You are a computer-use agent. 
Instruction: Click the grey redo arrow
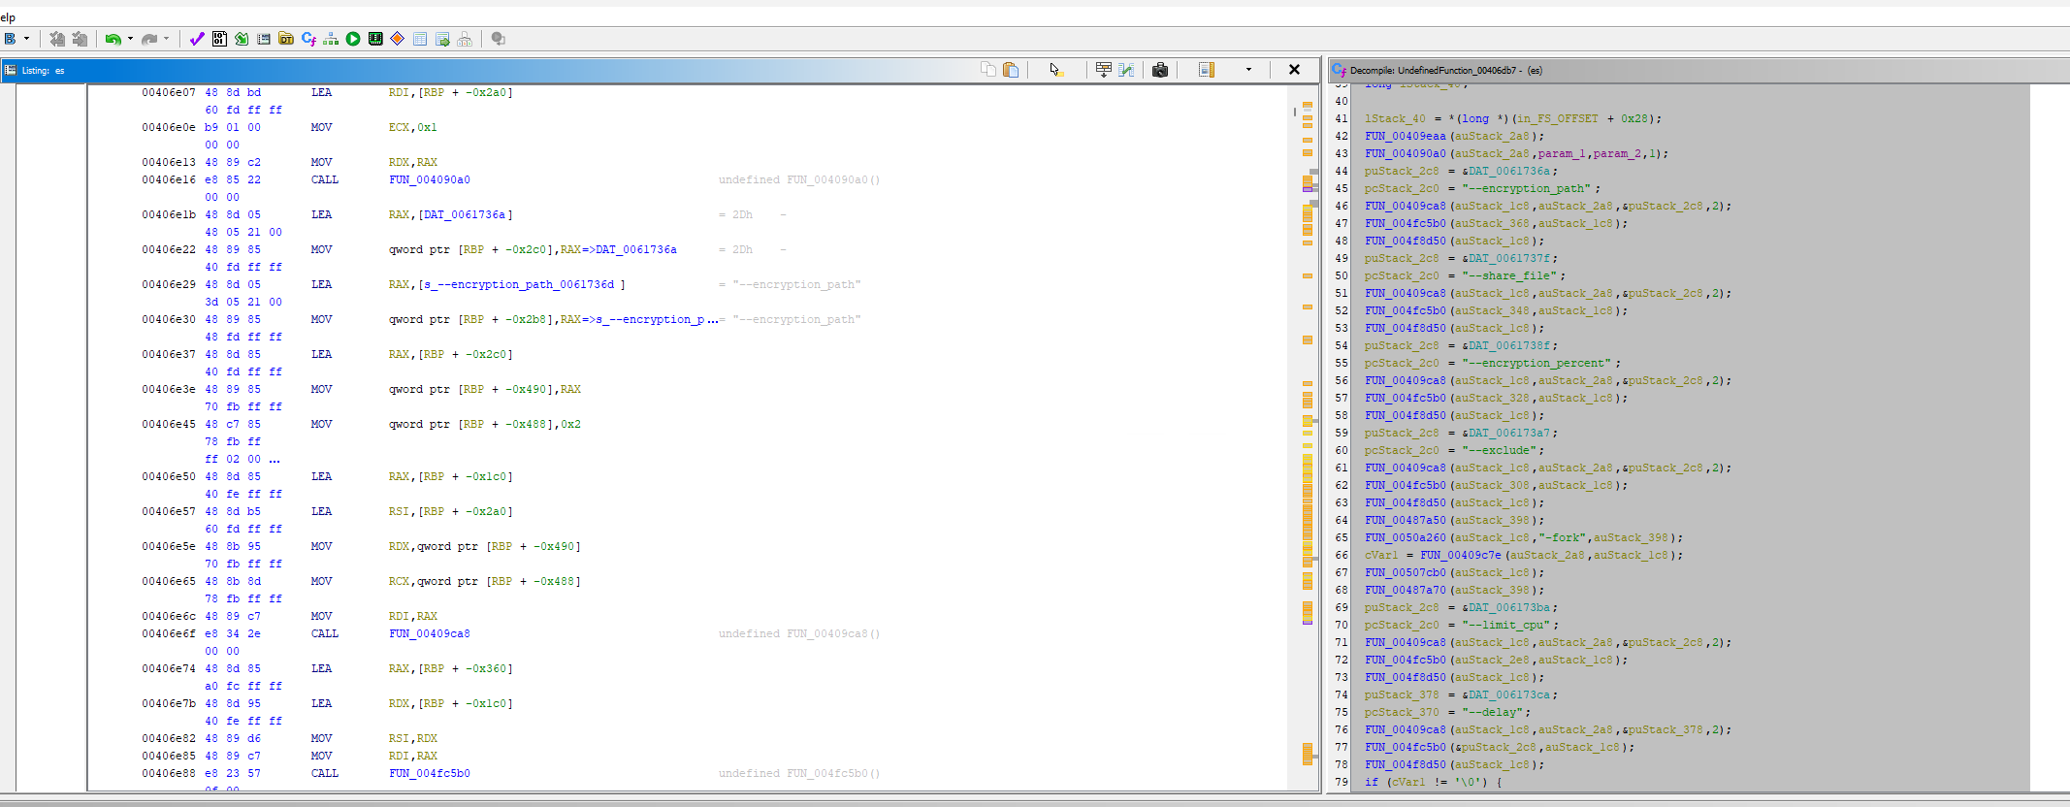tap(149, 39)
